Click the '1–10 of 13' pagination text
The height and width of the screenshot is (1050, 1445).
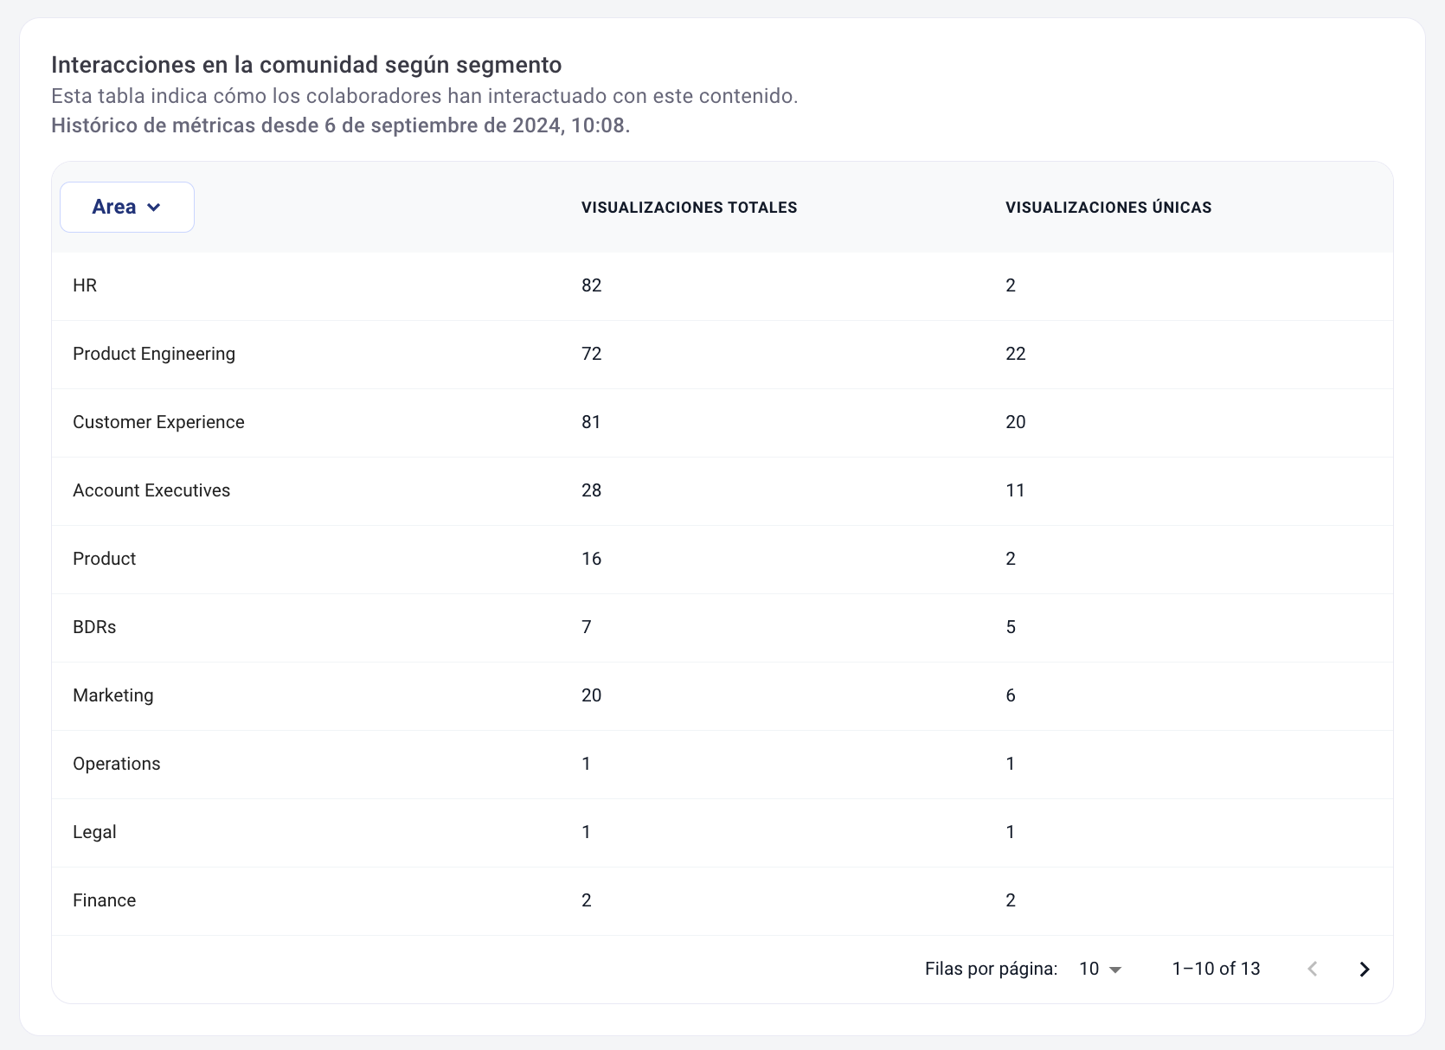tap(1216, 969)
